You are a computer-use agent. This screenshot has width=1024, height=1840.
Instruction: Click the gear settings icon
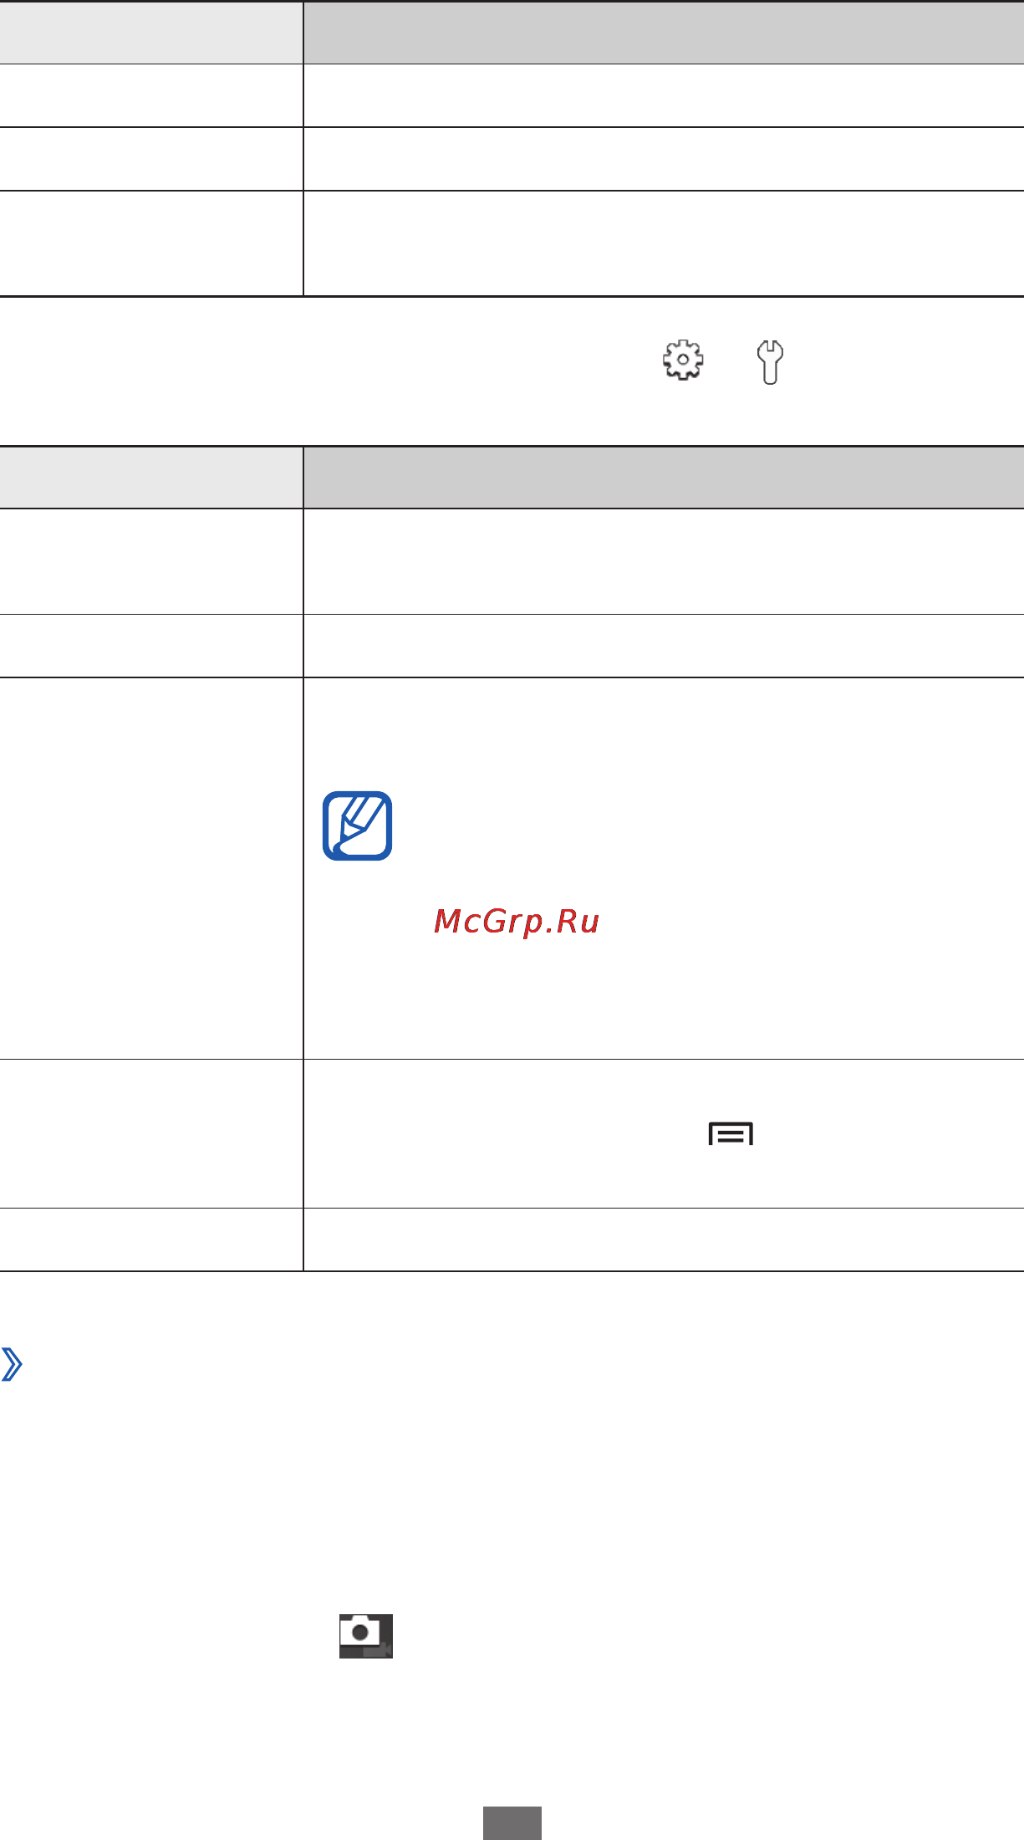pyautogui.click(x=683, y=360)
